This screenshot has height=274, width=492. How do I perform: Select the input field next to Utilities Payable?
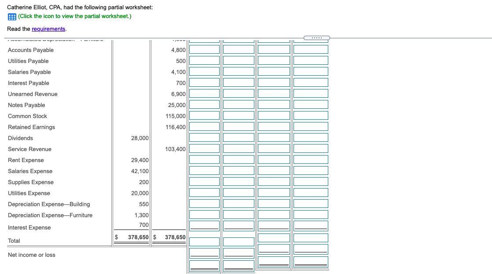[204, 60]
